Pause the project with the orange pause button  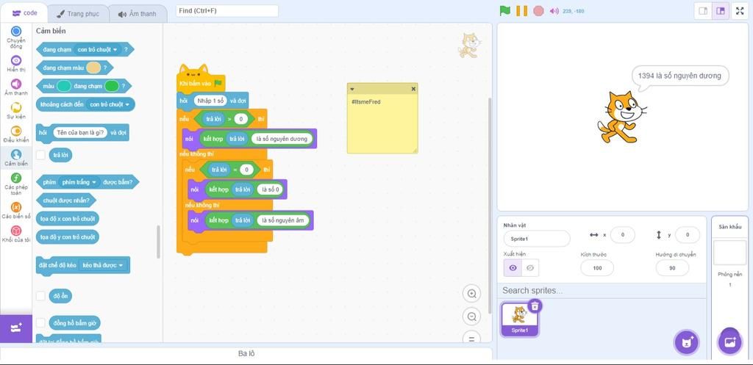click(x=521, y=10)
